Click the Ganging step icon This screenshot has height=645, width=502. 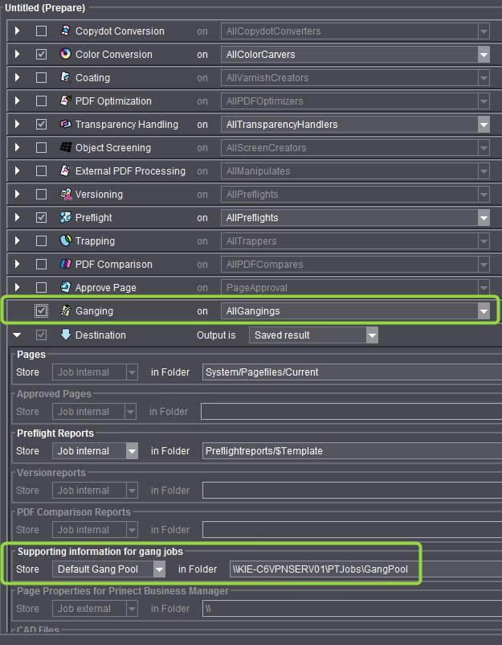tap(66, 311)
